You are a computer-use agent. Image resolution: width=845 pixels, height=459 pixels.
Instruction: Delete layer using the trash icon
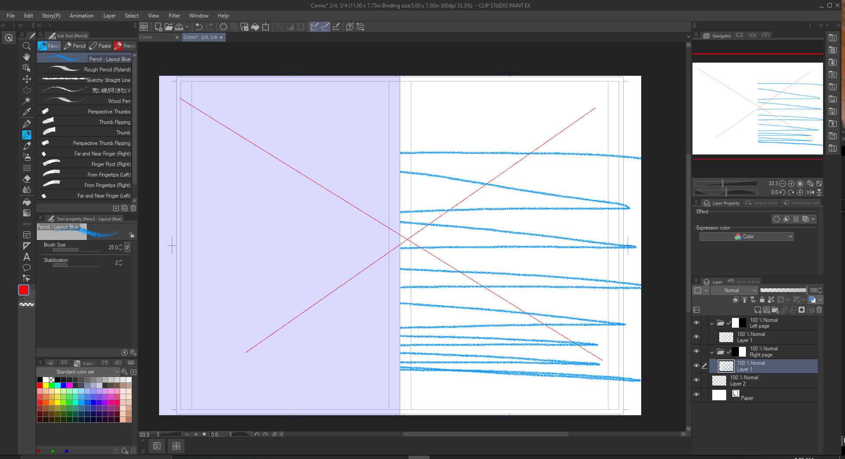click(819, 310)
